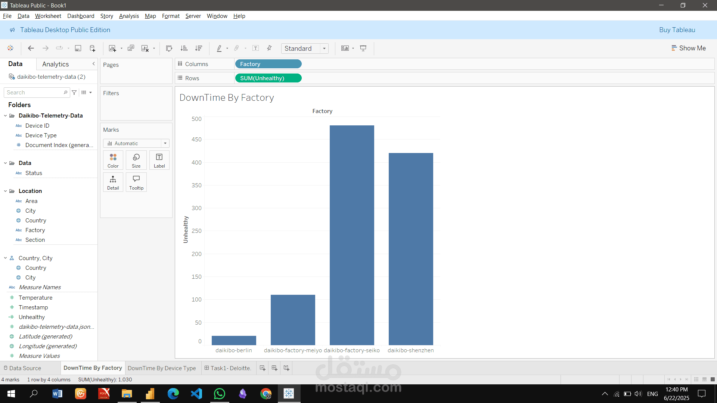Screen dimensions: 717x403
Task: Click the Highlight pen icon
Action: pos(219,48)
